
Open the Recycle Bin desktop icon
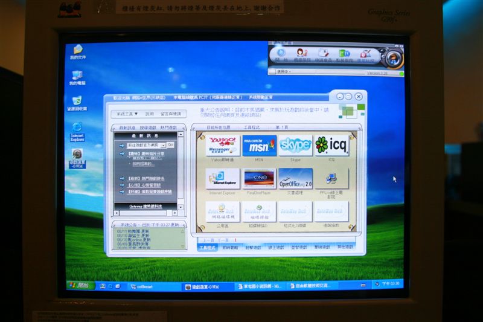(77, 103)
